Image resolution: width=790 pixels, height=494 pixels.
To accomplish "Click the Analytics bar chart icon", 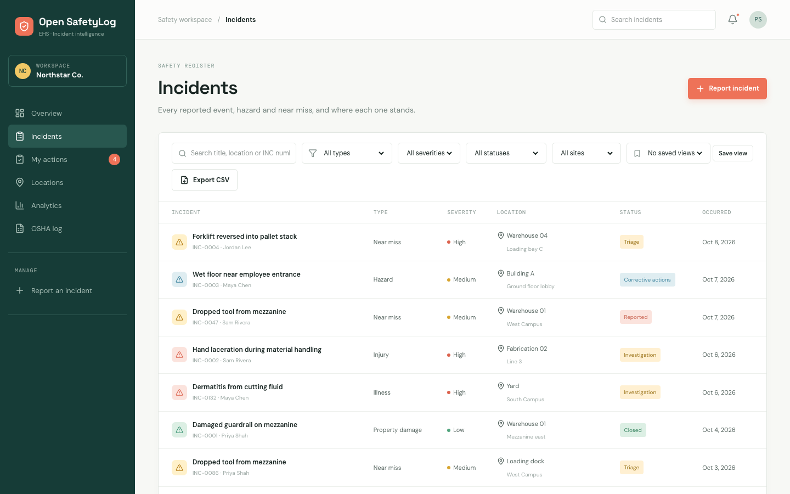I will 20,205.
